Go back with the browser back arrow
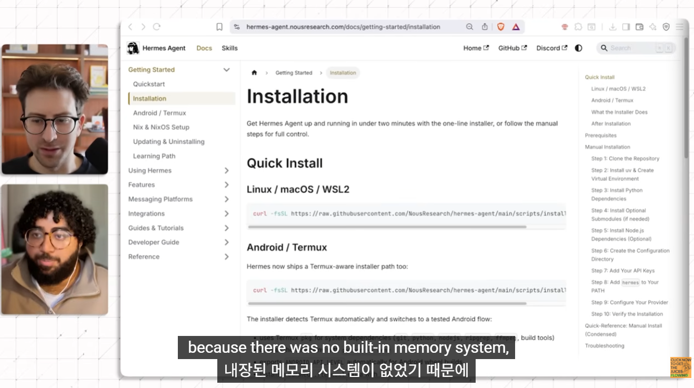 coord(130,27)
